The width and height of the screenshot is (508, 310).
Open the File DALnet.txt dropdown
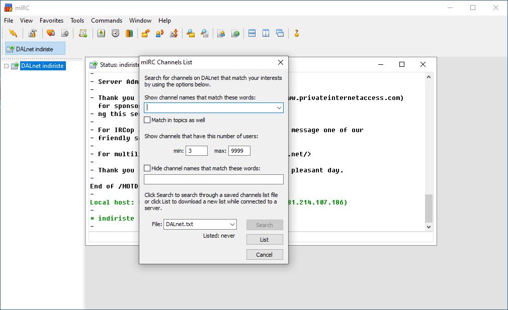(232, 224)
